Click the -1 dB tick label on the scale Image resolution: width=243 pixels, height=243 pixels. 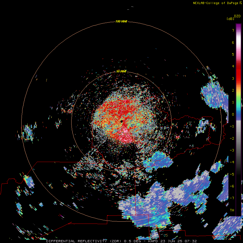[232, 126]
